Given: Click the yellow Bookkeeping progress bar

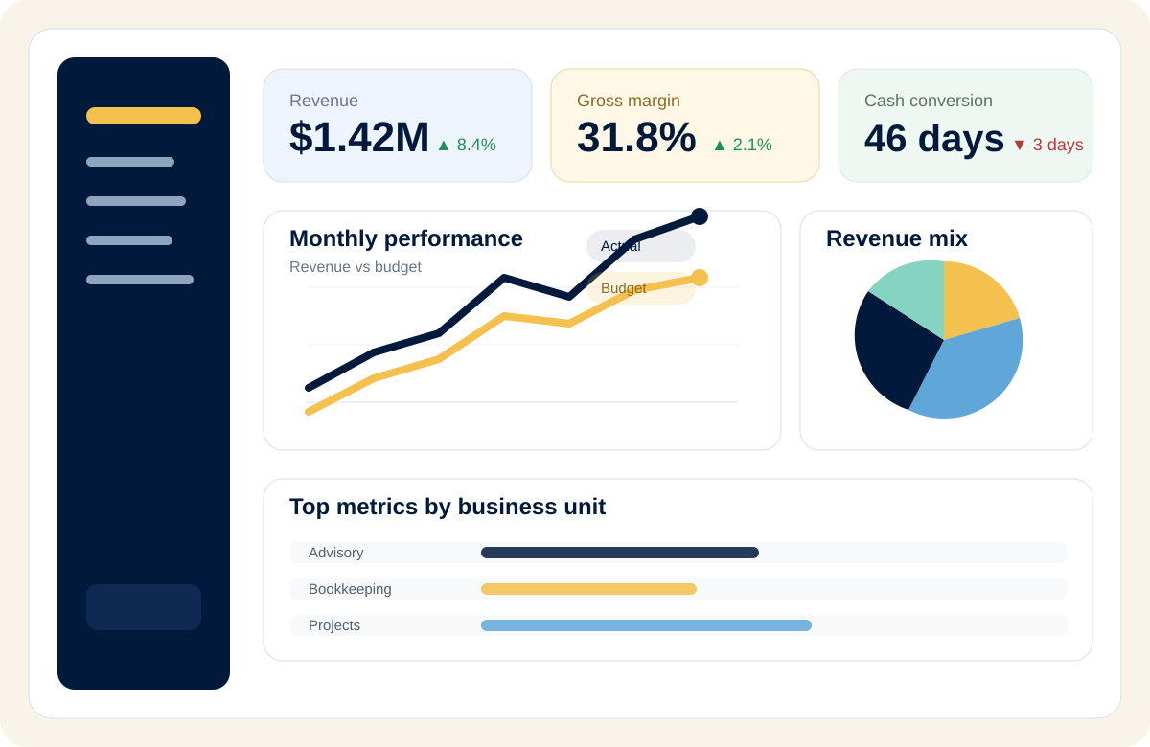Looking at the screenshot, I should 588,589.
